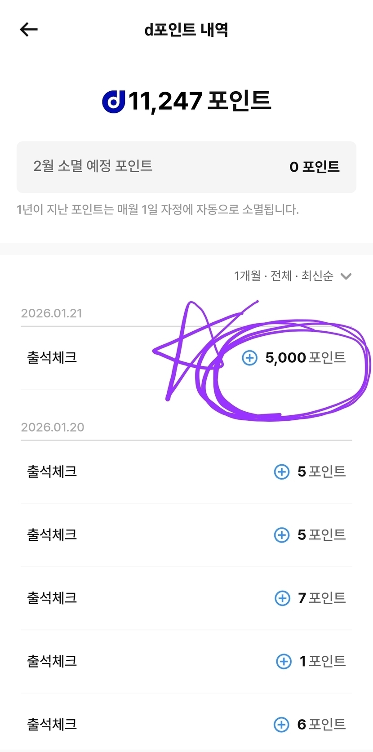Tap the d포인트 내역 page title
This screenshot has height=752, width=373.
tap(186, 30)
